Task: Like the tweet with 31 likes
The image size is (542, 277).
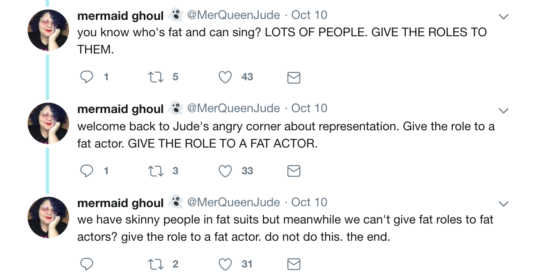Action: 225,264
